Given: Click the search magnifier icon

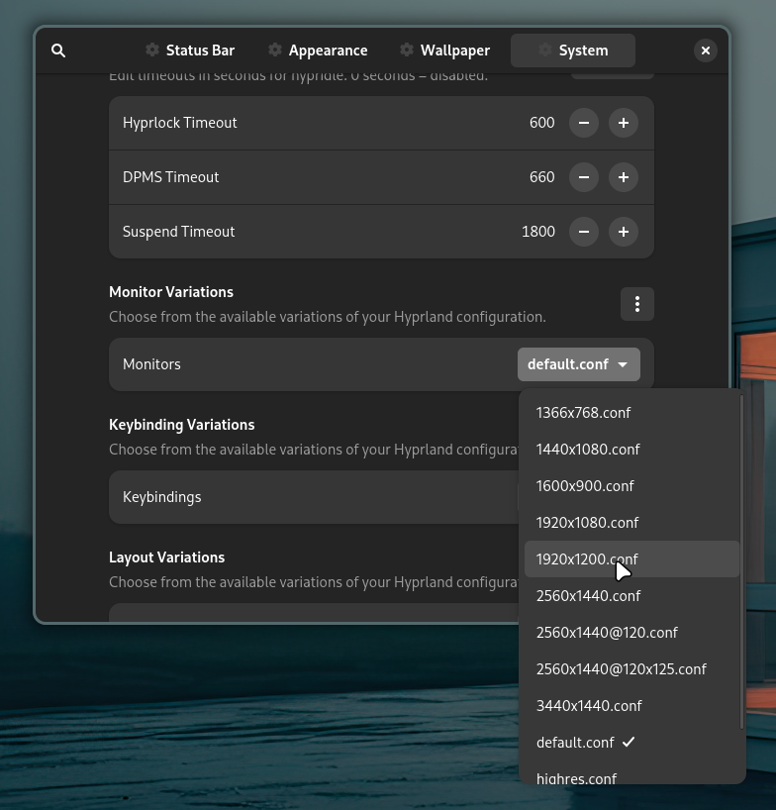Looking at the screenshot, I should tap(58, 51).
